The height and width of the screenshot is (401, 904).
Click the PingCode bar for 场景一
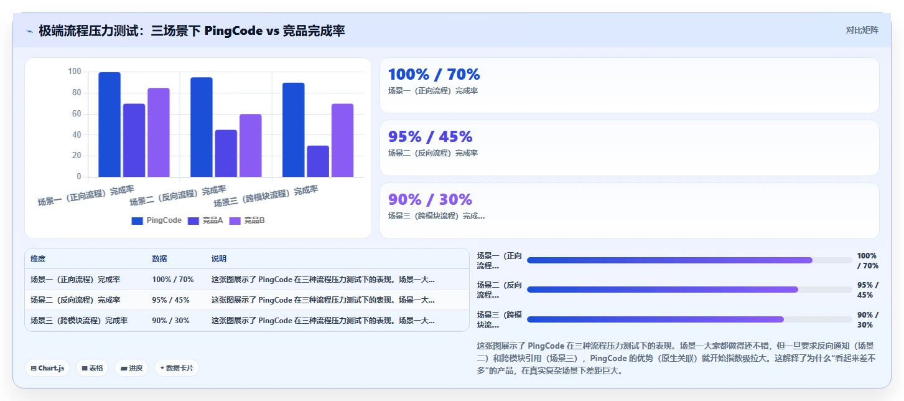point(110,125)
